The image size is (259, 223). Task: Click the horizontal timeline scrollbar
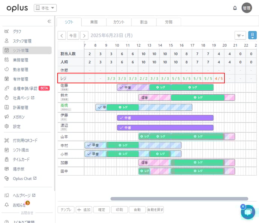(179, 199)
